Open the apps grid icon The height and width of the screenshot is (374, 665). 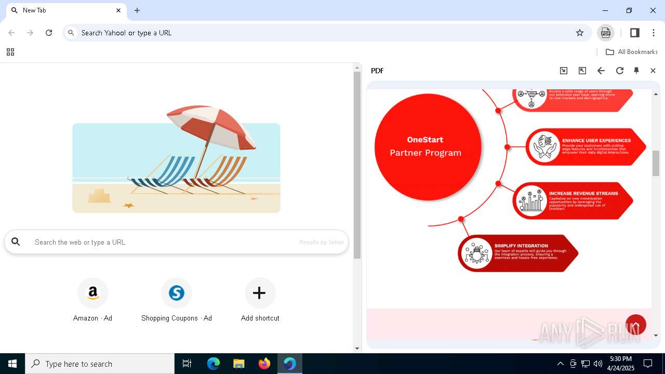point(10,52)
